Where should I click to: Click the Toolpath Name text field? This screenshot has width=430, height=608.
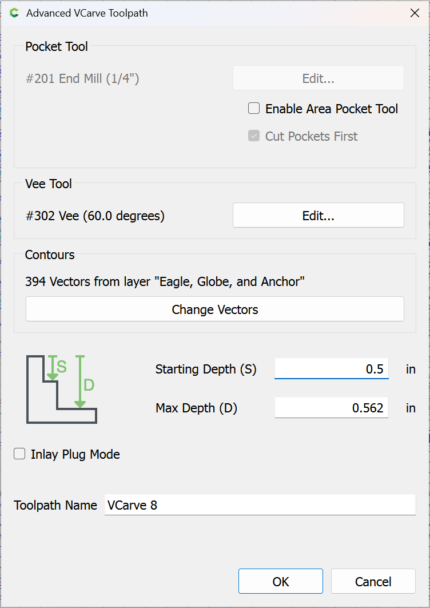tap(260, 505)
